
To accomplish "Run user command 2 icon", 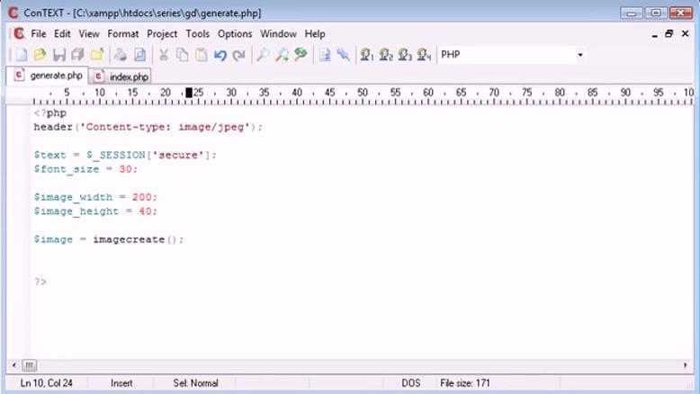I will [386, 55].
